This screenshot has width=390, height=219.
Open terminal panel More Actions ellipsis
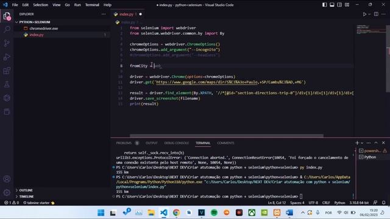pyautogui.click(x=369, y=143)
